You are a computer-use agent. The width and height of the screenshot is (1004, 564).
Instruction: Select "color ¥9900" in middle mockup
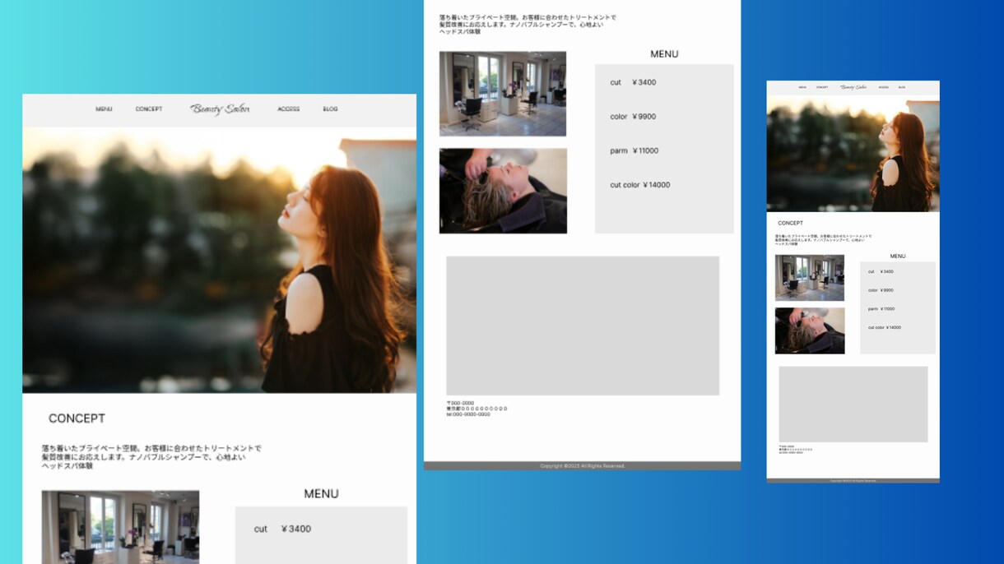pyautogui.click(x=633, y=117)
